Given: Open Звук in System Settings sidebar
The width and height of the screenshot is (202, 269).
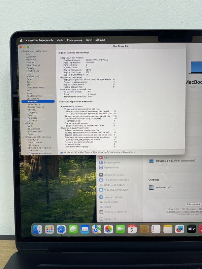Looking at the screenshot, I should [x=104, y=157].
